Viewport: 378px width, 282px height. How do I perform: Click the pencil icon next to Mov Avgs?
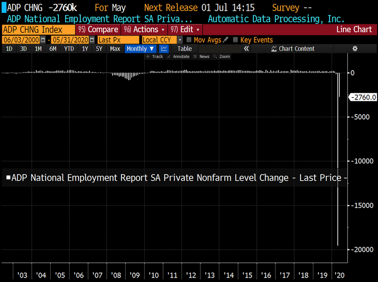[x=225, y=39]
